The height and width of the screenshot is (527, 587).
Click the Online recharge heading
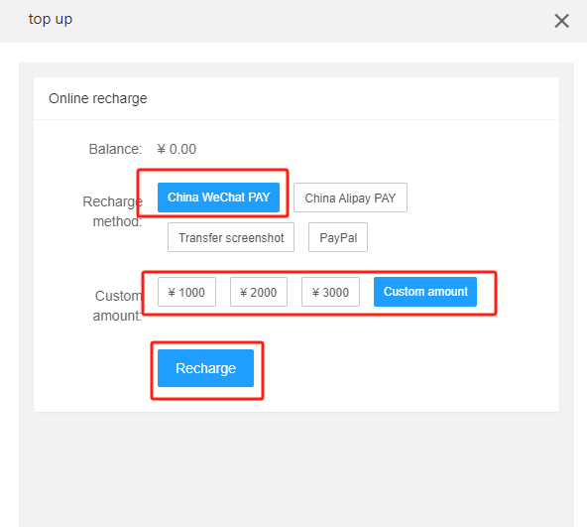(98, 98)
